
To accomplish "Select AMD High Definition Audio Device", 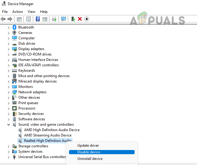I will [x=52, y=130].
